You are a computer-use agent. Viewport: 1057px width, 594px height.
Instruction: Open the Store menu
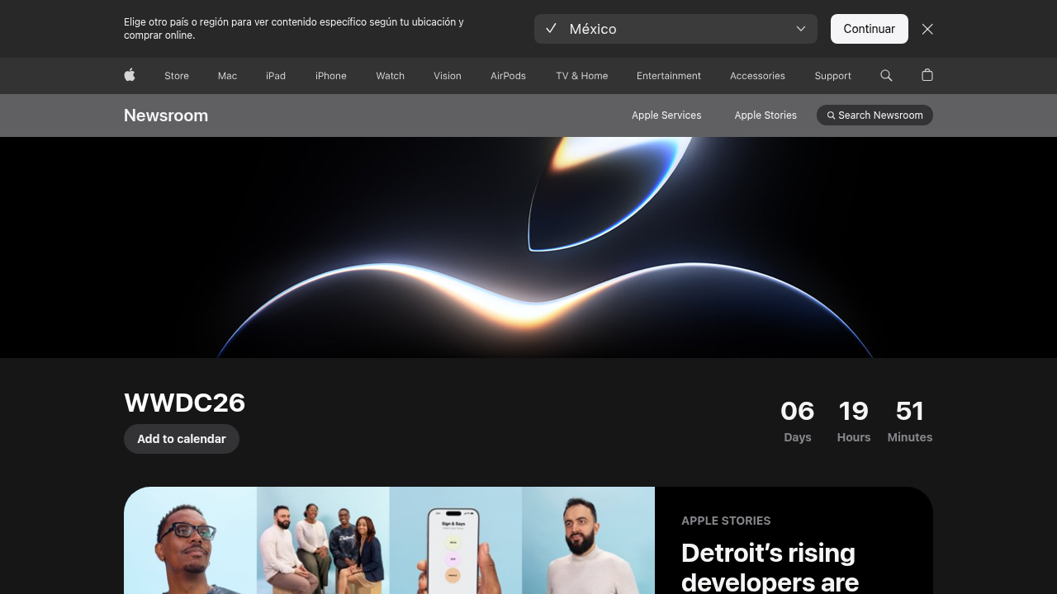[177, 76]
